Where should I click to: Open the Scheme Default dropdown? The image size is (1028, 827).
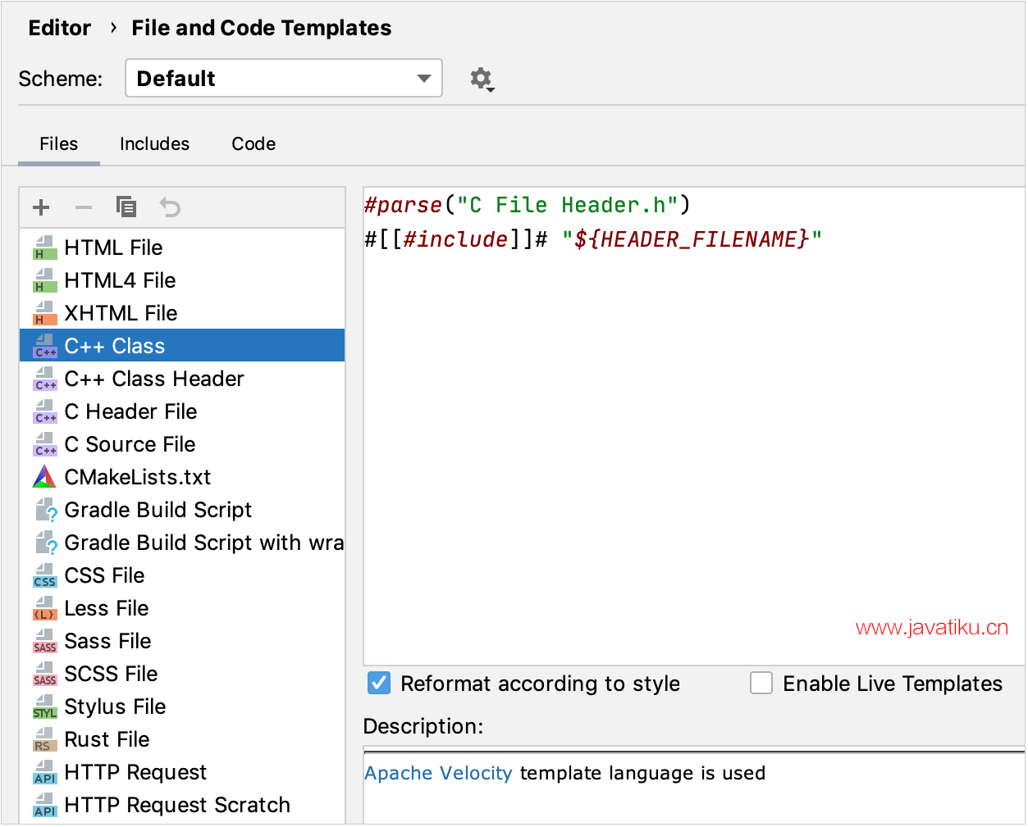coord(283,79)
